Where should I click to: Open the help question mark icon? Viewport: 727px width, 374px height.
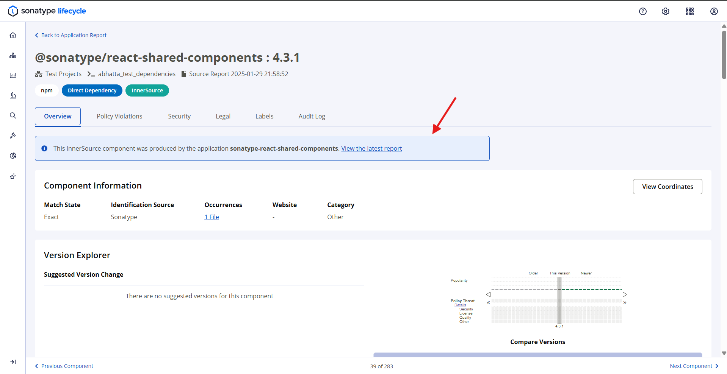643,11
